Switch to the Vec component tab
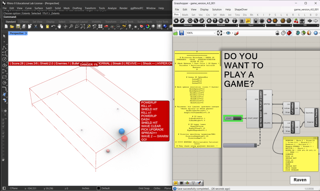This screenshot has width=320, height=191. [x=201, y=15]
